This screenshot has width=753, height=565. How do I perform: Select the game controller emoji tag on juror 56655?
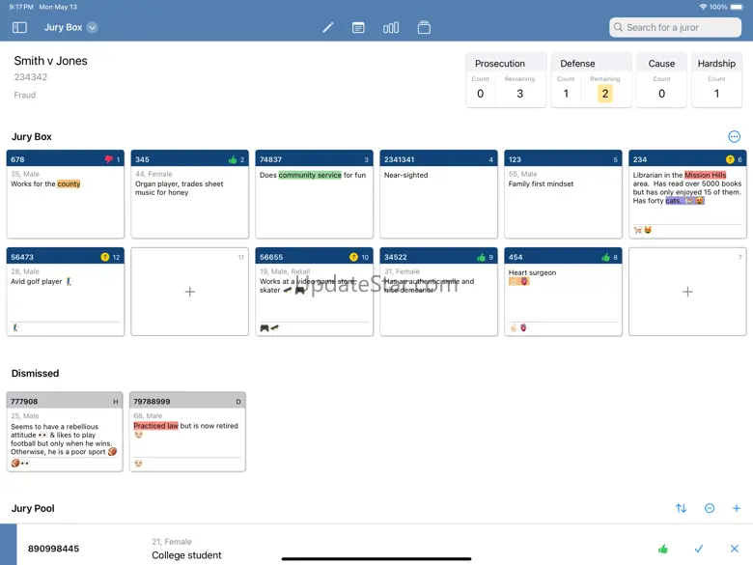pyautogui.click(x=265, y=328)
